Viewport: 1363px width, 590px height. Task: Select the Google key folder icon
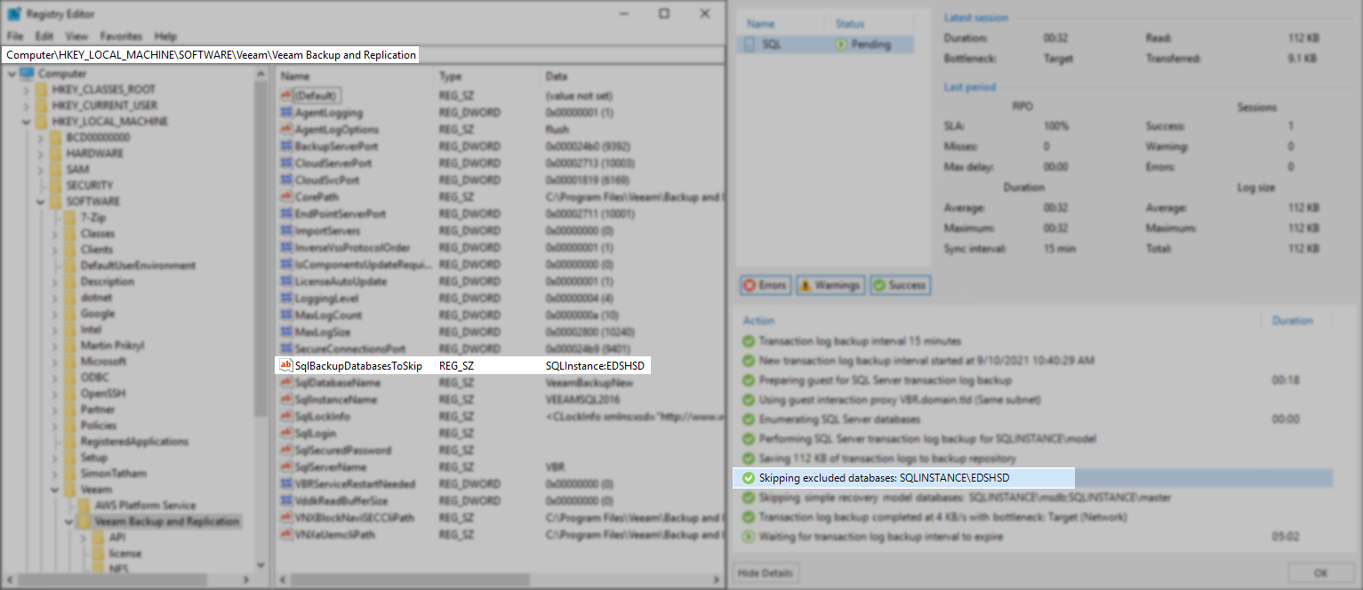coord(70,314)
